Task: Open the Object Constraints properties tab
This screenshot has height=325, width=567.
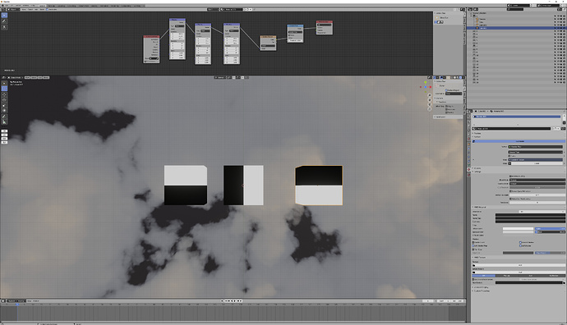Action: (468, 161)
